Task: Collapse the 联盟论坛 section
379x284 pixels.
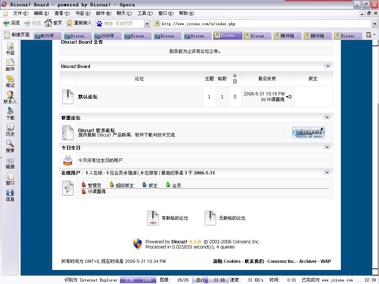Action: tap(327, 117)
